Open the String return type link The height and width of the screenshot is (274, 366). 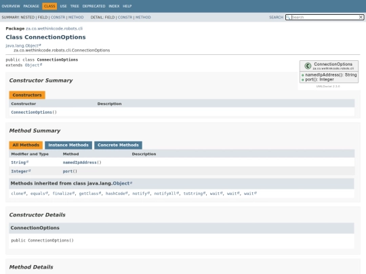pos(20,162)
